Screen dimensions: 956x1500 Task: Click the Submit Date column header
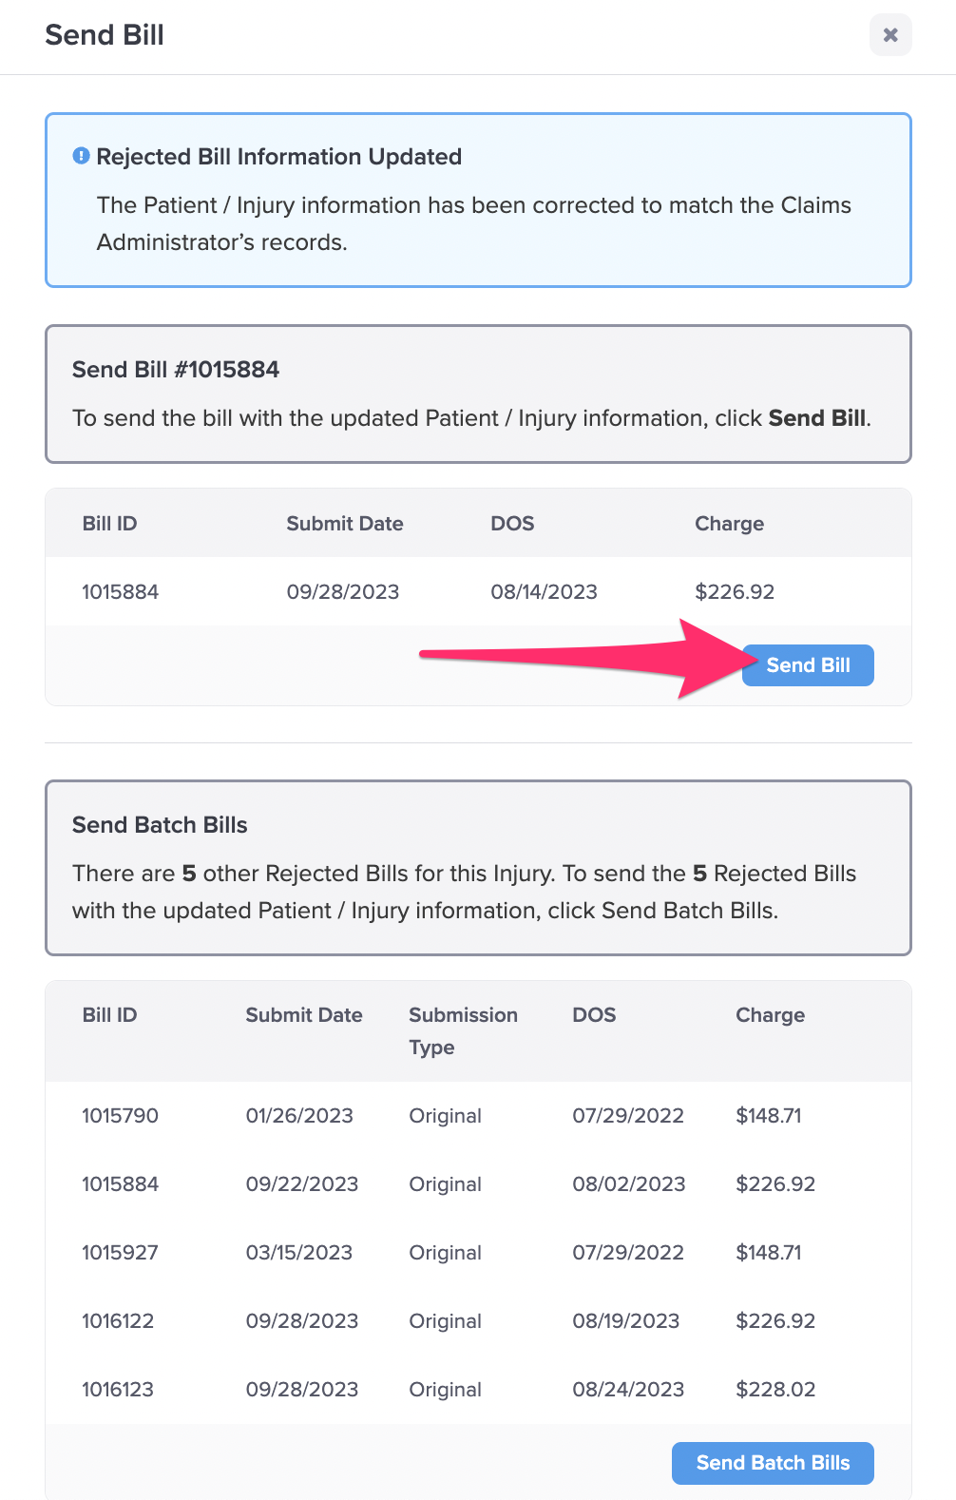(303, 1014)
